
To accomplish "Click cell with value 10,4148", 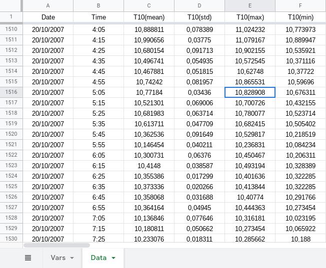I will (x=149, y=166).
